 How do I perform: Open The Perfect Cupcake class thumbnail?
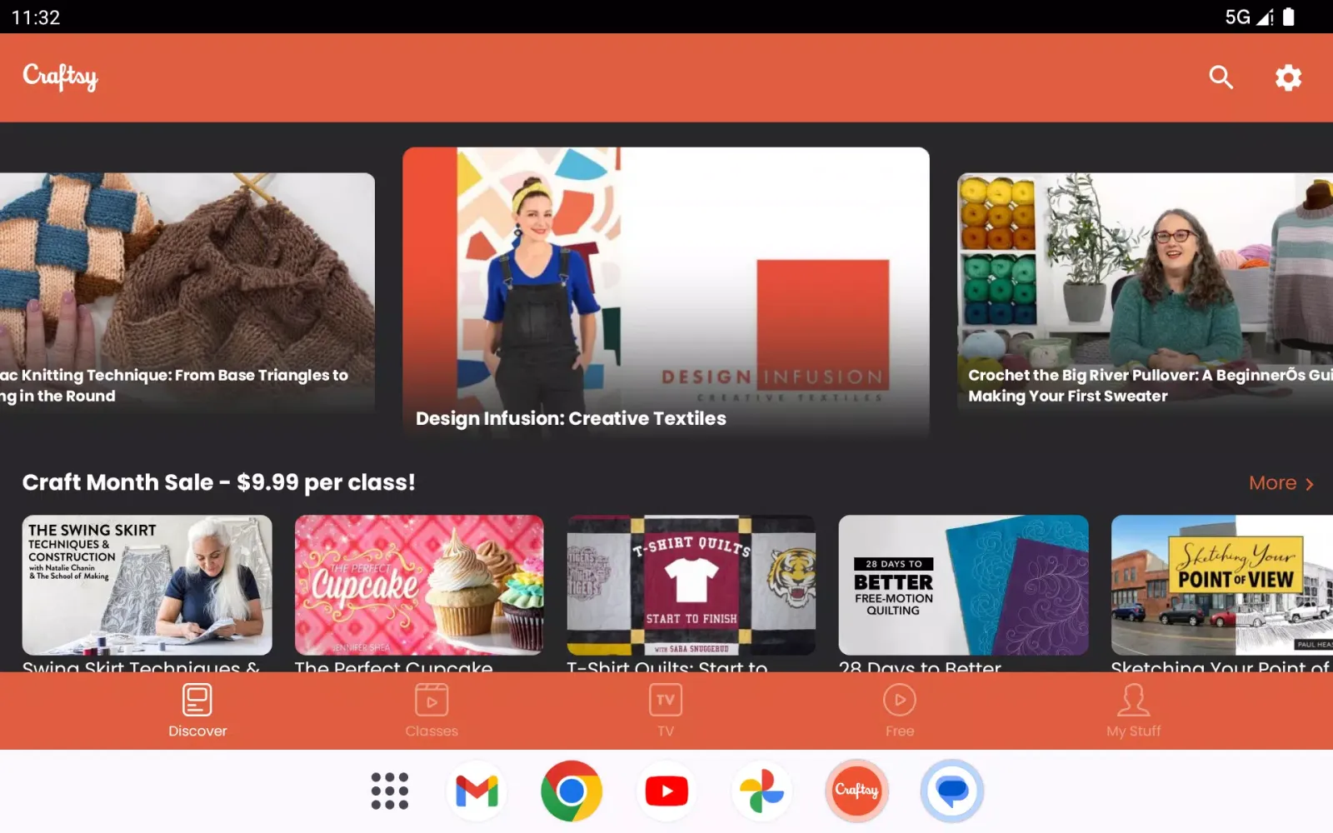(x=419, y=585)
